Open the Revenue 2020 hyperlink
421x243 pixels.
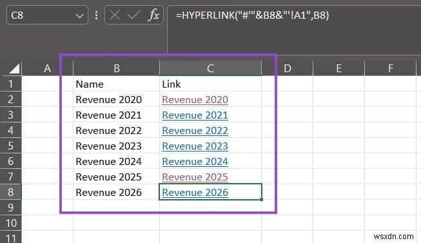pyautogui.click(x=195, y=100)
